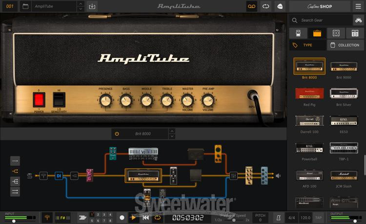Viewport: 366px width, 224px height.
Task: Select the Brit 8000 amp thumbnail
Action: coord(309,66)
